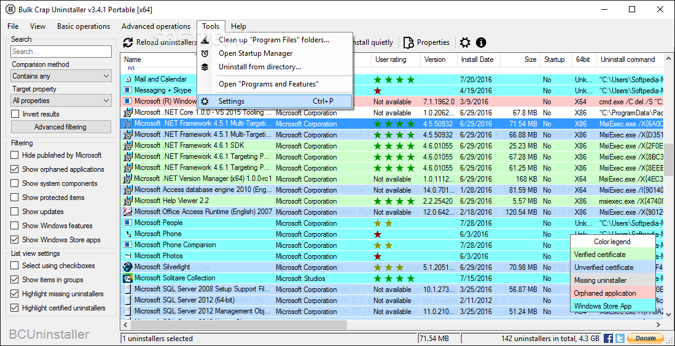Image resolution: width=675 pixels, height=346 pixels.
Task: Open the View menu
Action: coord(38,26)
